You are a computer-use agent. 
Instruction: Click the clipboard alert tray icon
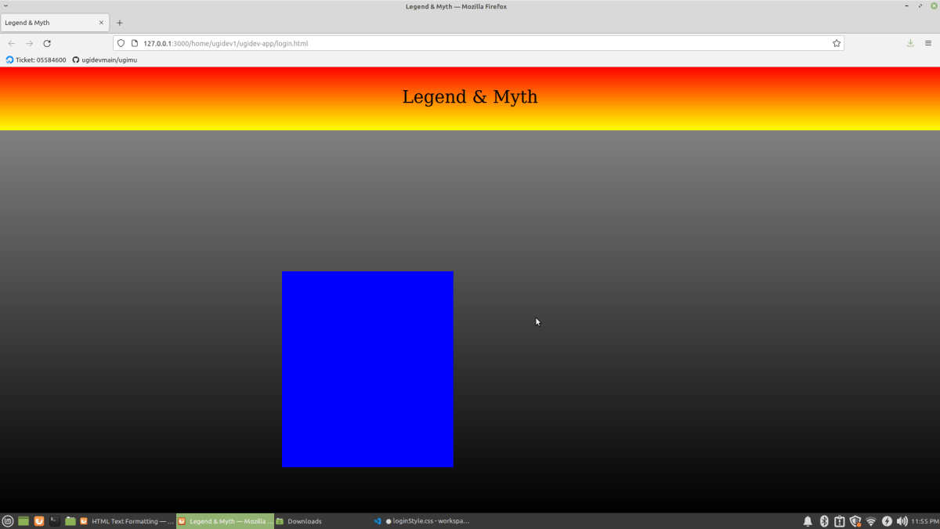coord(840,521)
